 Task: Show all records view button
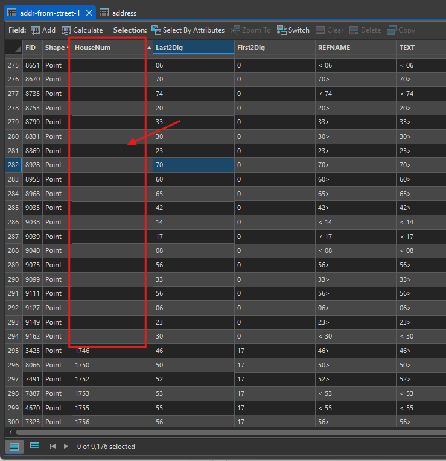pyautogui.click(x=14, y=447)
